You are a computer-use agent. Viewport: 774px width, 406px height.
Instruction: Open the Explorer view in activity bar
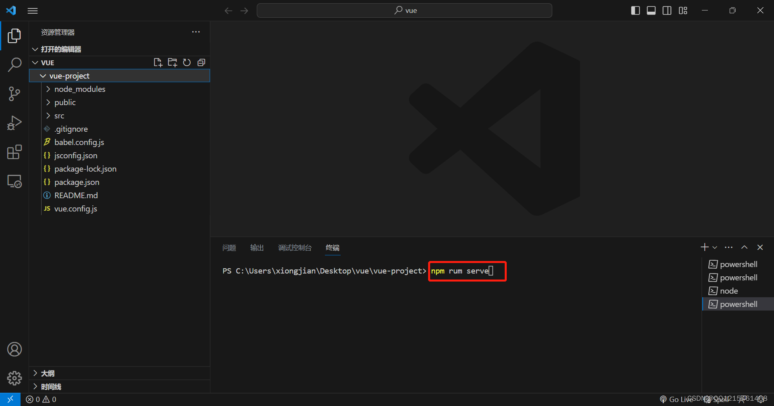coord(15,36)
